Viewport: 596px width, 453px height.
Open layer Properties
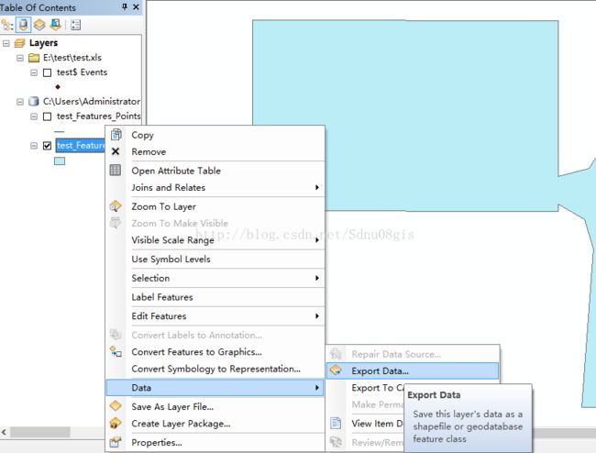point(215,442)
